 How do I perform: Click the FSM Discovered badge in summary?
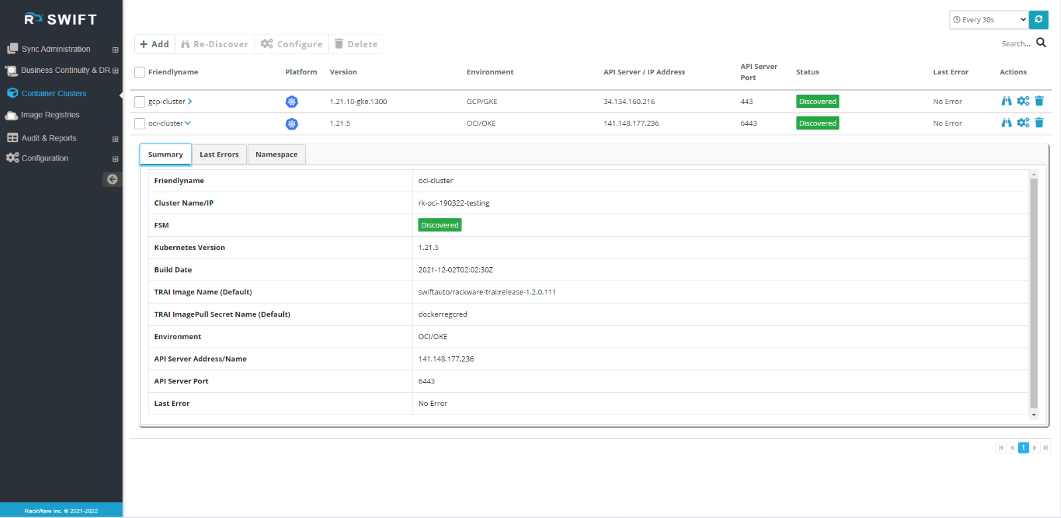pyautogui.click(x=440, y=226)
